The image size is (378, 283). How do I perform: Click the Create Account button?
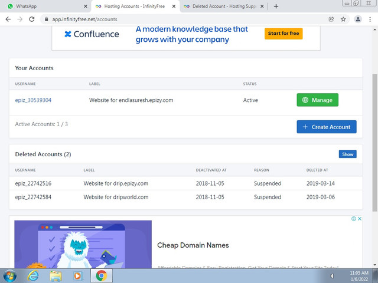(327, 127)
